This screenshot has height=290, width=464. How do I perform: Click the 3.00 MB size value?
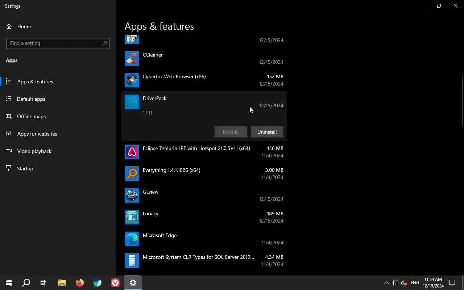point(274,170)
